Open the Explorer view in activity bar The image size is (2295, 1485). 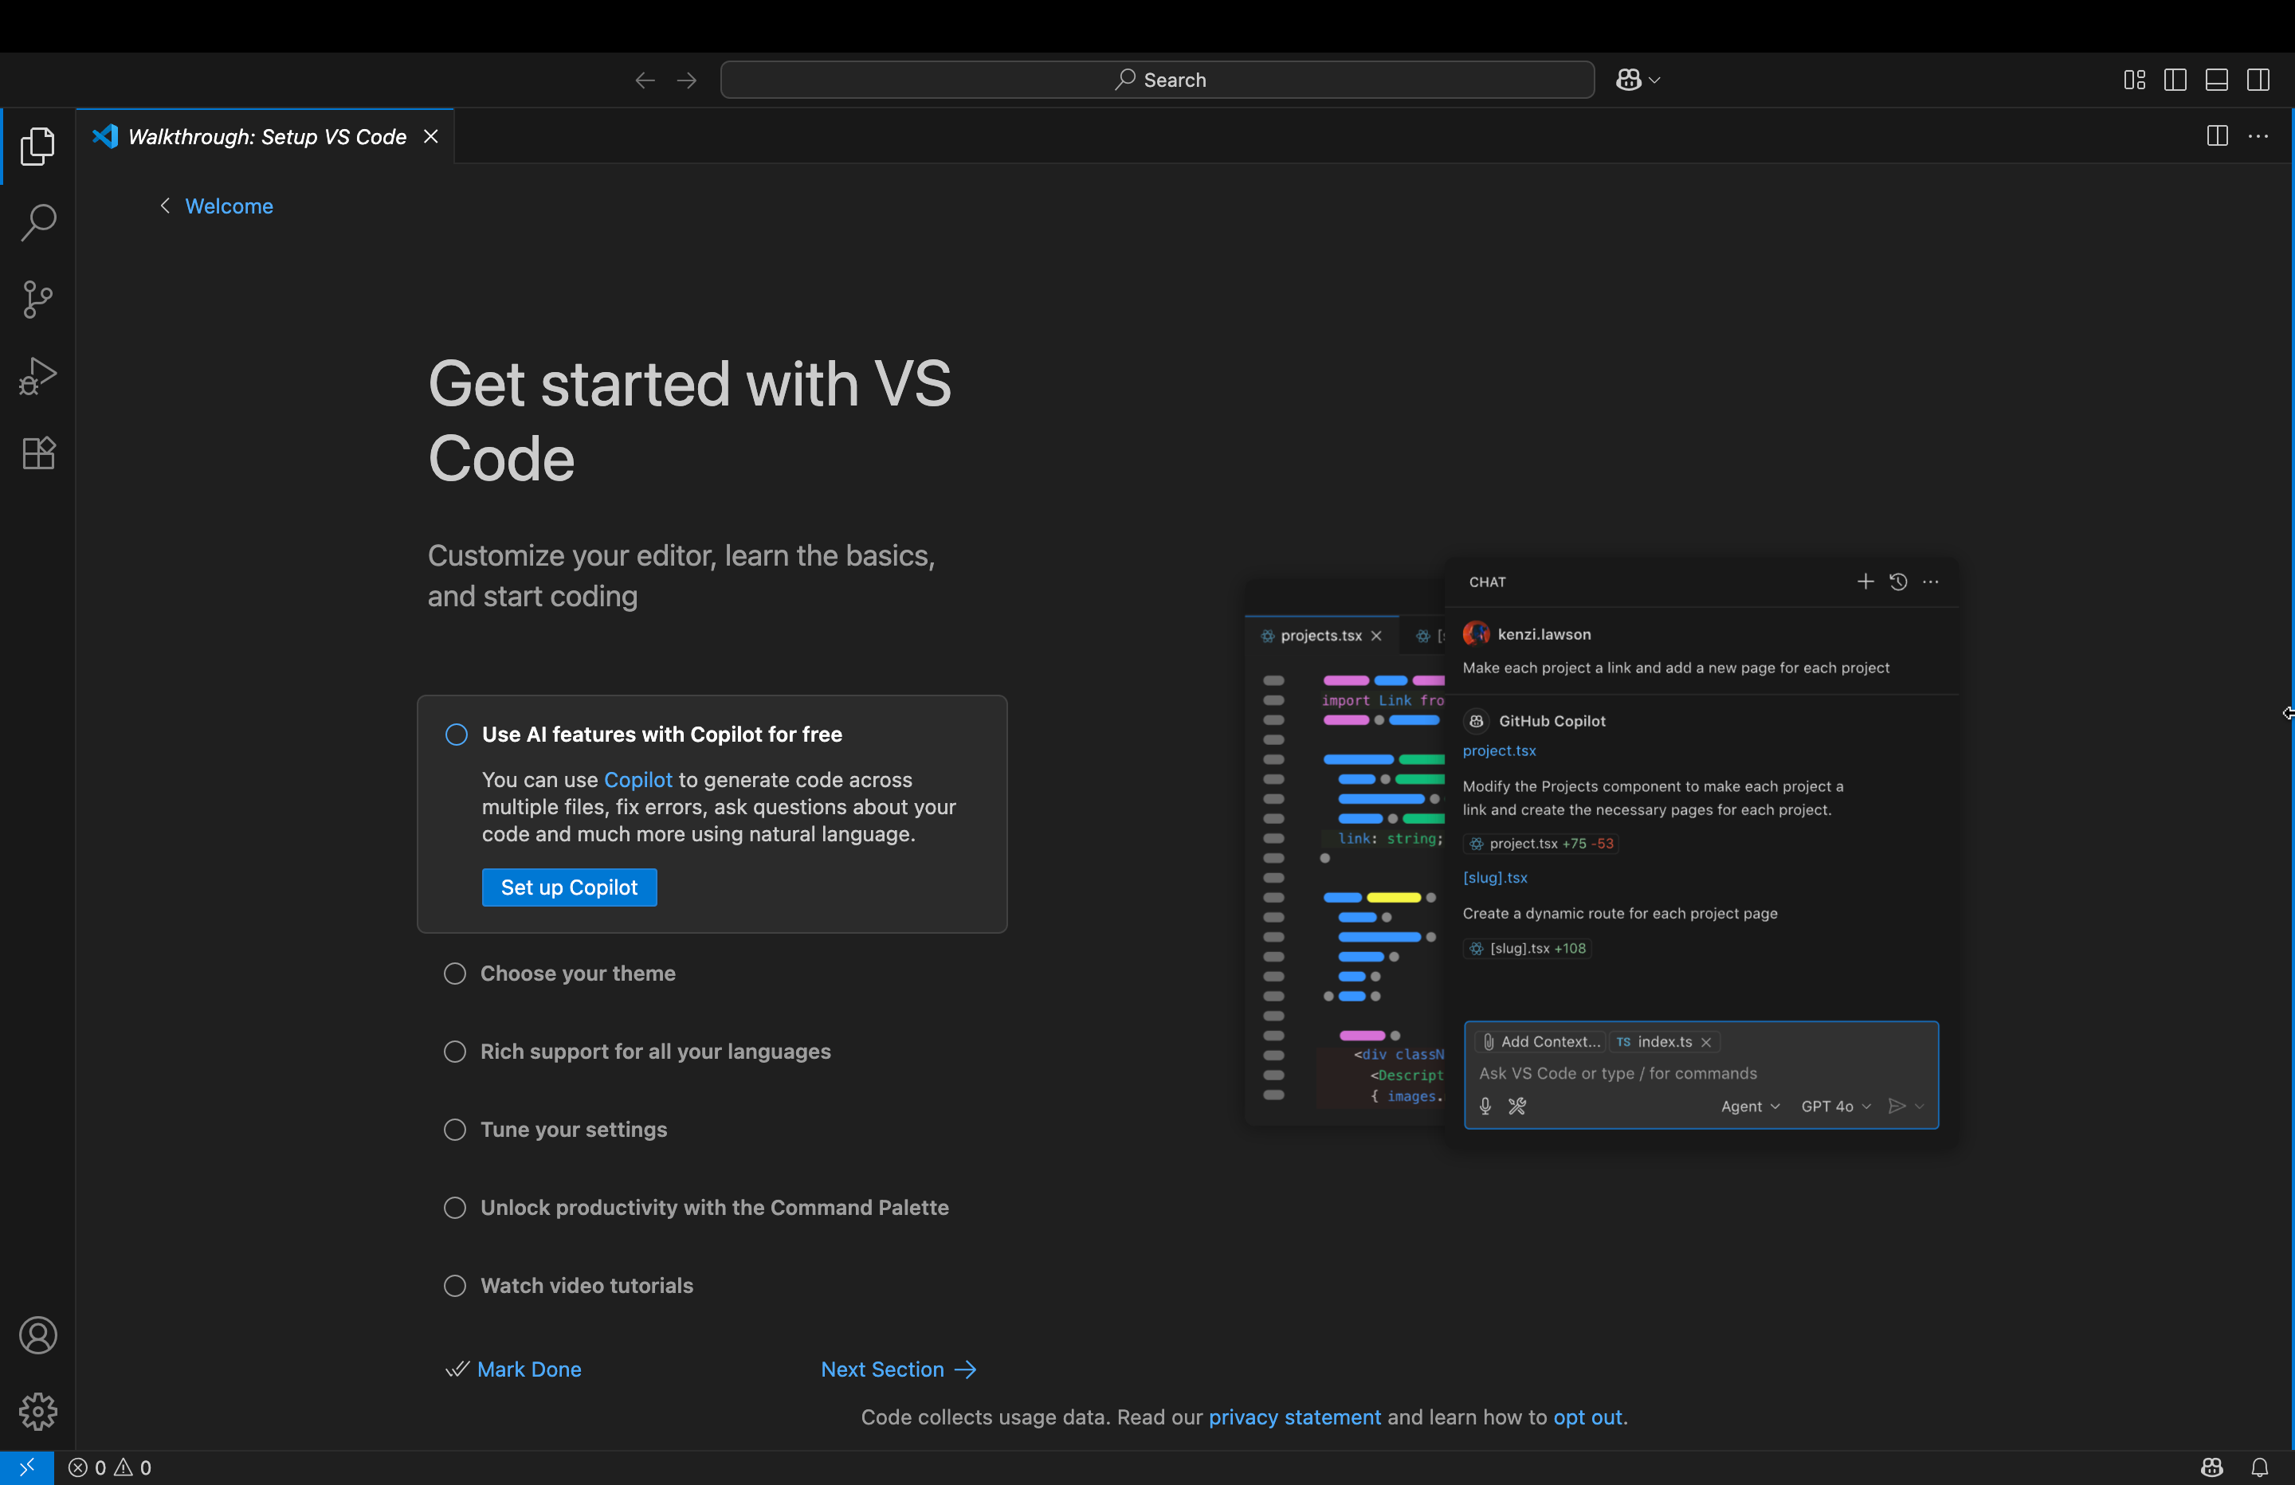pyautogui.click(x=37, y=146)
